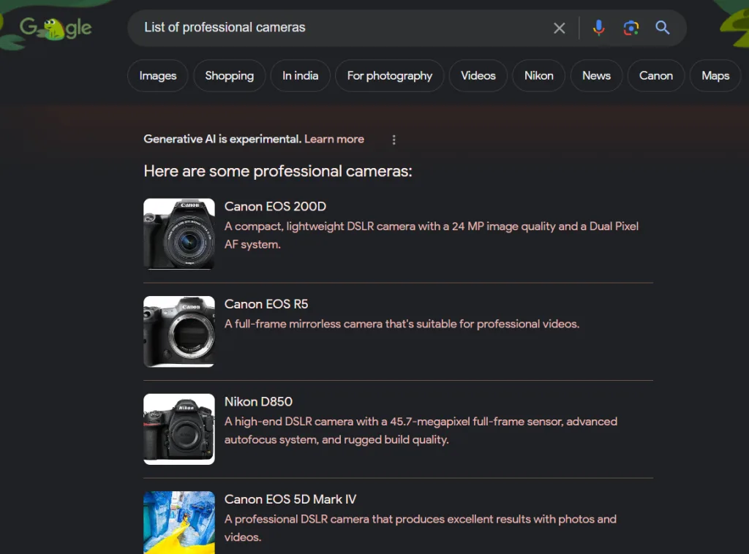This screenshot has width=749, height=554.
Task: Open the Canon EOS R5 title
Action: coord(266,304)
